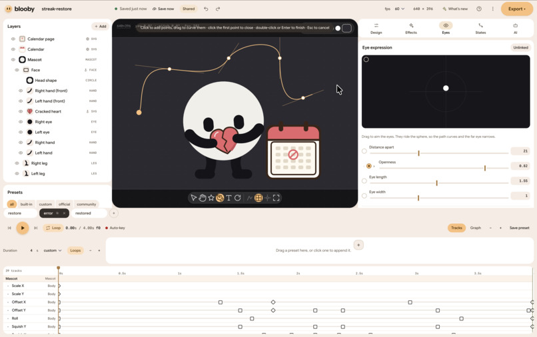Screen dimensions: 537x337
Task: Select the Eye length radio button
Action: click(x=364, y=181)
